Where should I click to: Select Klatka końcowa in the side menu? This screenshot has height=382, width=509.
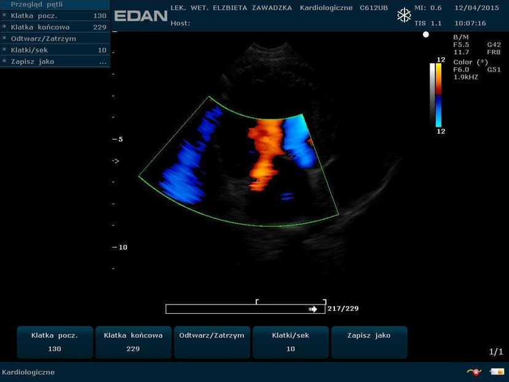[55, 27]
